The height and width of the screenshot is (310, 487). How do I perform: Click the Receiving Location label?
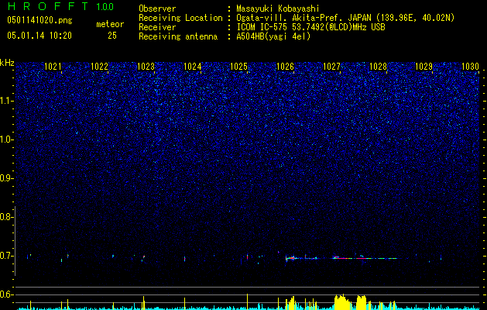tap(180, 18)
